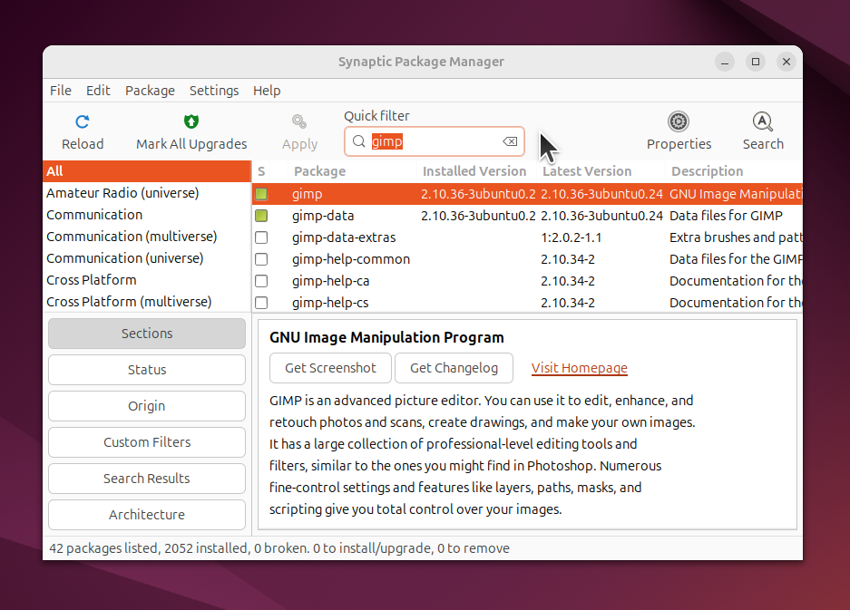Image resolution: width=850 pixels, height=610 pixels.
Task: Select the gimp-data-extras package name
Action: coord(344,237)
